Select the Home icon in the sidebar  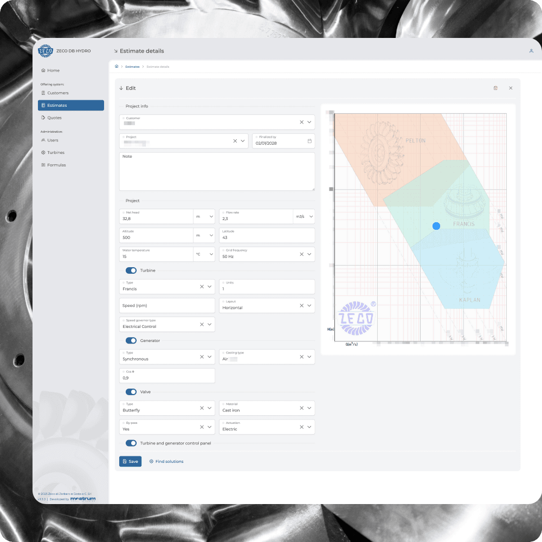[x=43, y=70]
